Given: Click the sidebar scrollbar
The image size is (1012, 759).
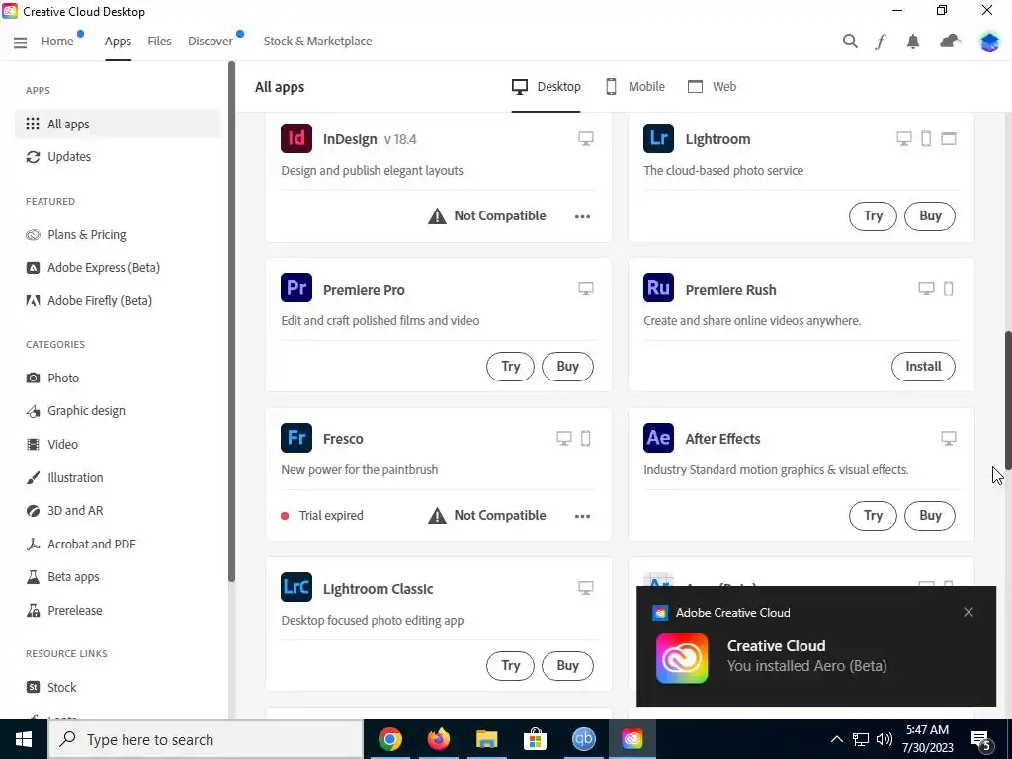Looking at the screenshot, I should point(231,321).
